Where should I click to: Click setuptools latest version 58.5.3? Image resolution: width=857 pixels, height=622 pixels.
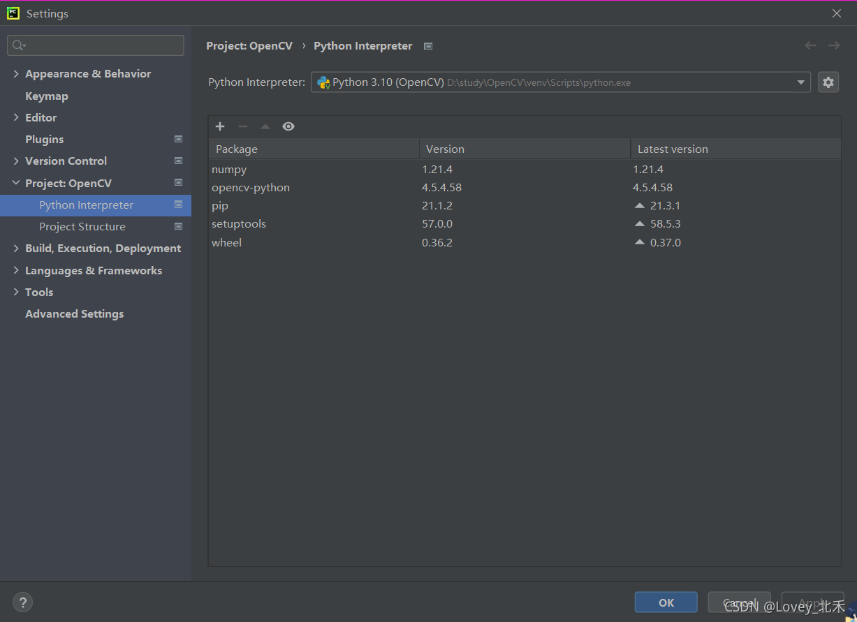[665, 224]
